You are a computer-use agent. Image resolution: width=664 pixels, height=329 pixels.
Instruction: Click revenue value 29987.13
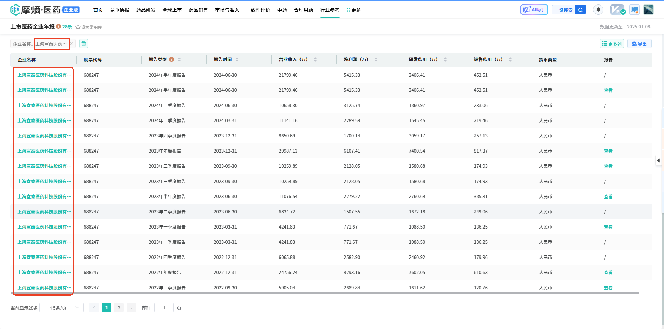click(x=288, y=151)
